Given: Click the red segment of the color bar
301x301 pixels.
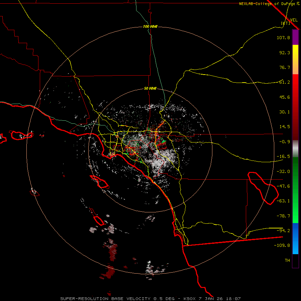Looking at the screenshot, I should pos(295,107).
